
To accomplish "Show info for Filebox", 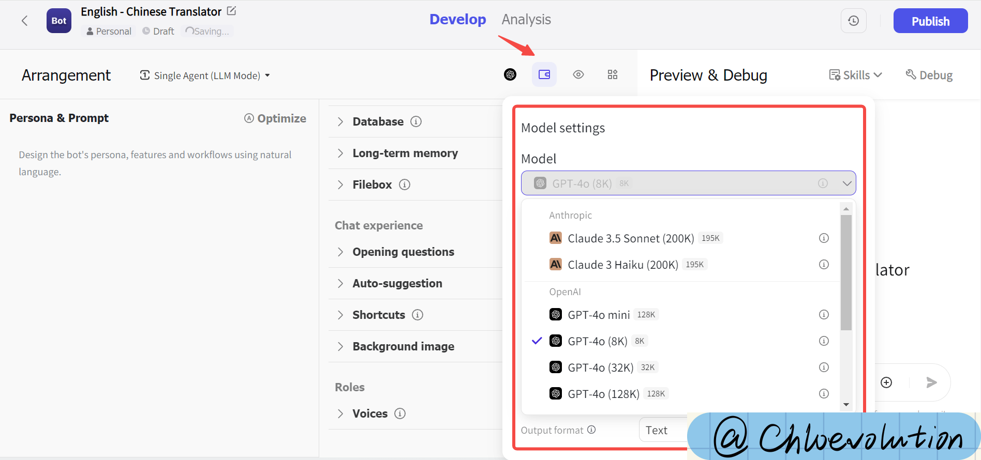I will point(405,185).
